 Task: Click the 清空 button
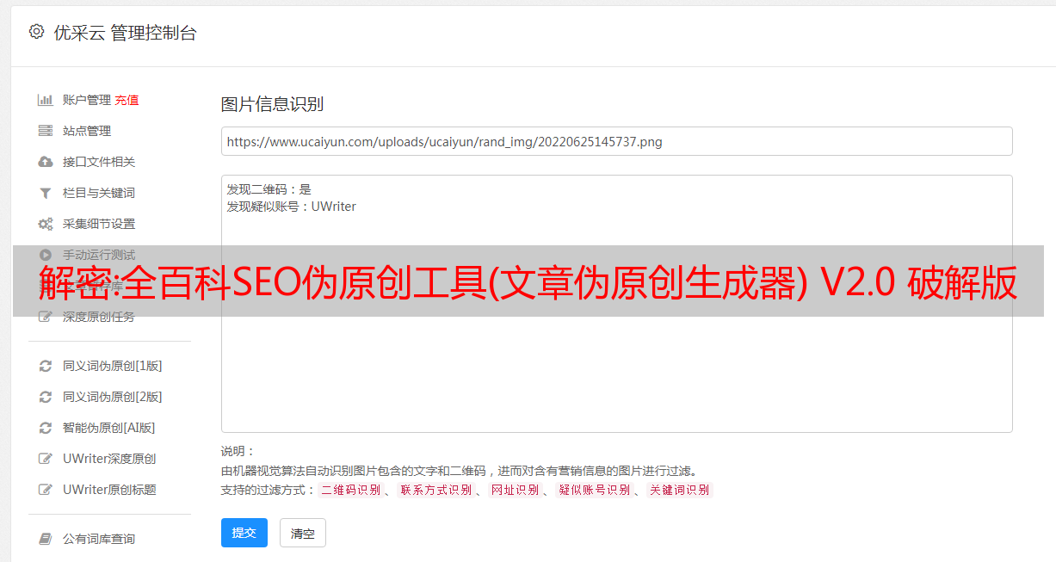303,533
